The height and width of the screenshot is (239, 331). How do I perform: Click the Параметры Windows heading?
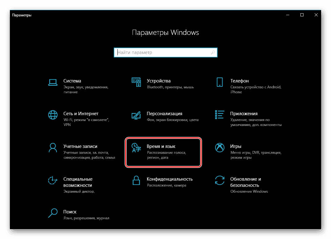tap(165, 32)
